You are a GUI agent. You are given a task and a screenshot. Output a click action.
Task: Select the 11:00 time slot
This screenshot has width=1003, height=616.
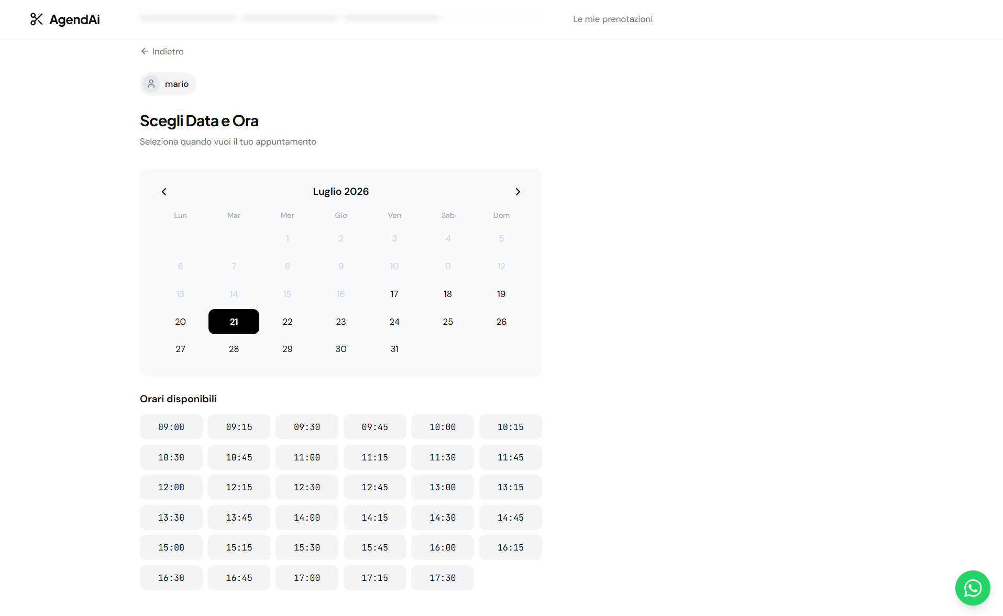point(307,457)
